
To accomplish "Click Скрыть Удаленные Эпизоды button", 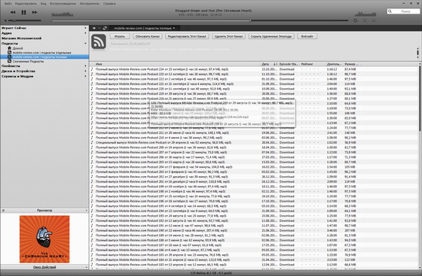I will (x=271, y=36).
